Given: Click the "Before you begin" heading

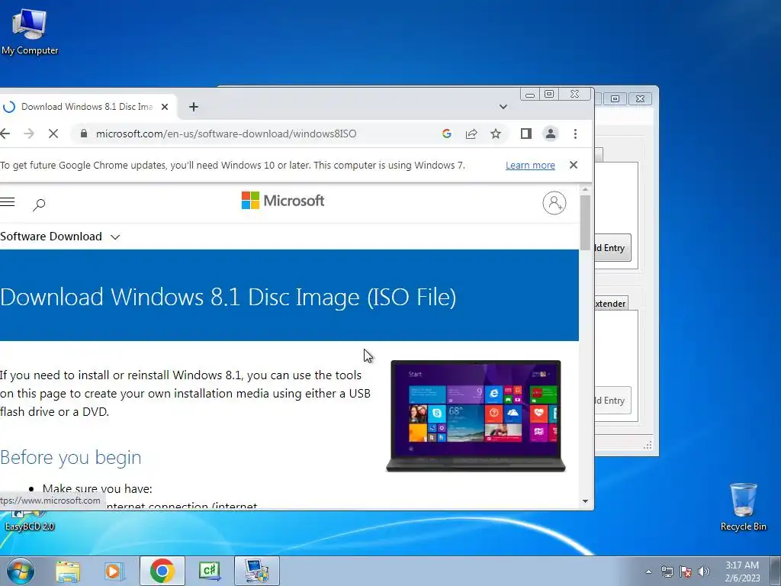Looking at the screenshot, I should [x=71, y=458].
